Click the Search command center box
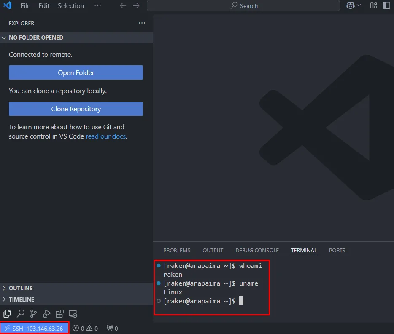 [x=243, y=6]
